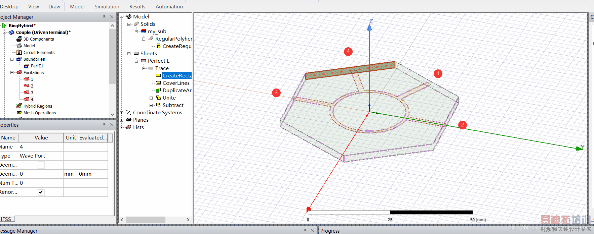Click the 3D Components icon
594x234 pixels.
19,39
